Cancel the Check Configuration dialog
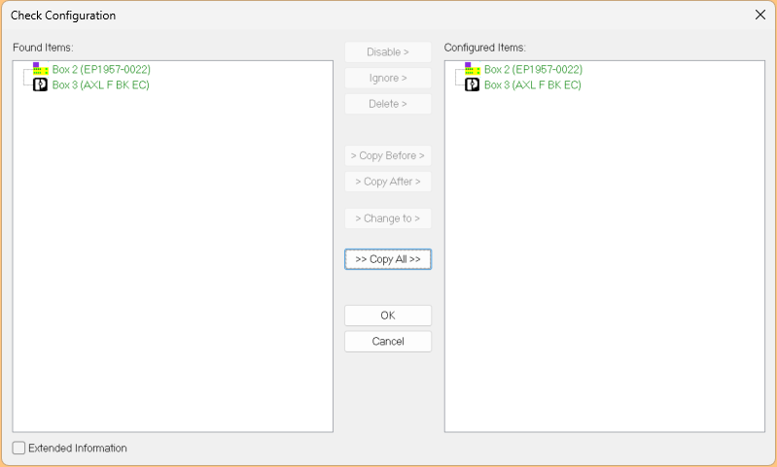The width and height of the screenshot is (777, 467). [x=388, y=342]
